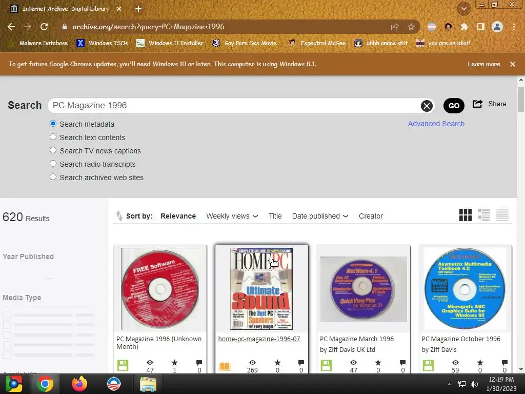Viewport: 525px width, 394px height.
Task: Select Search text contents option
Action: click(53, 137)
